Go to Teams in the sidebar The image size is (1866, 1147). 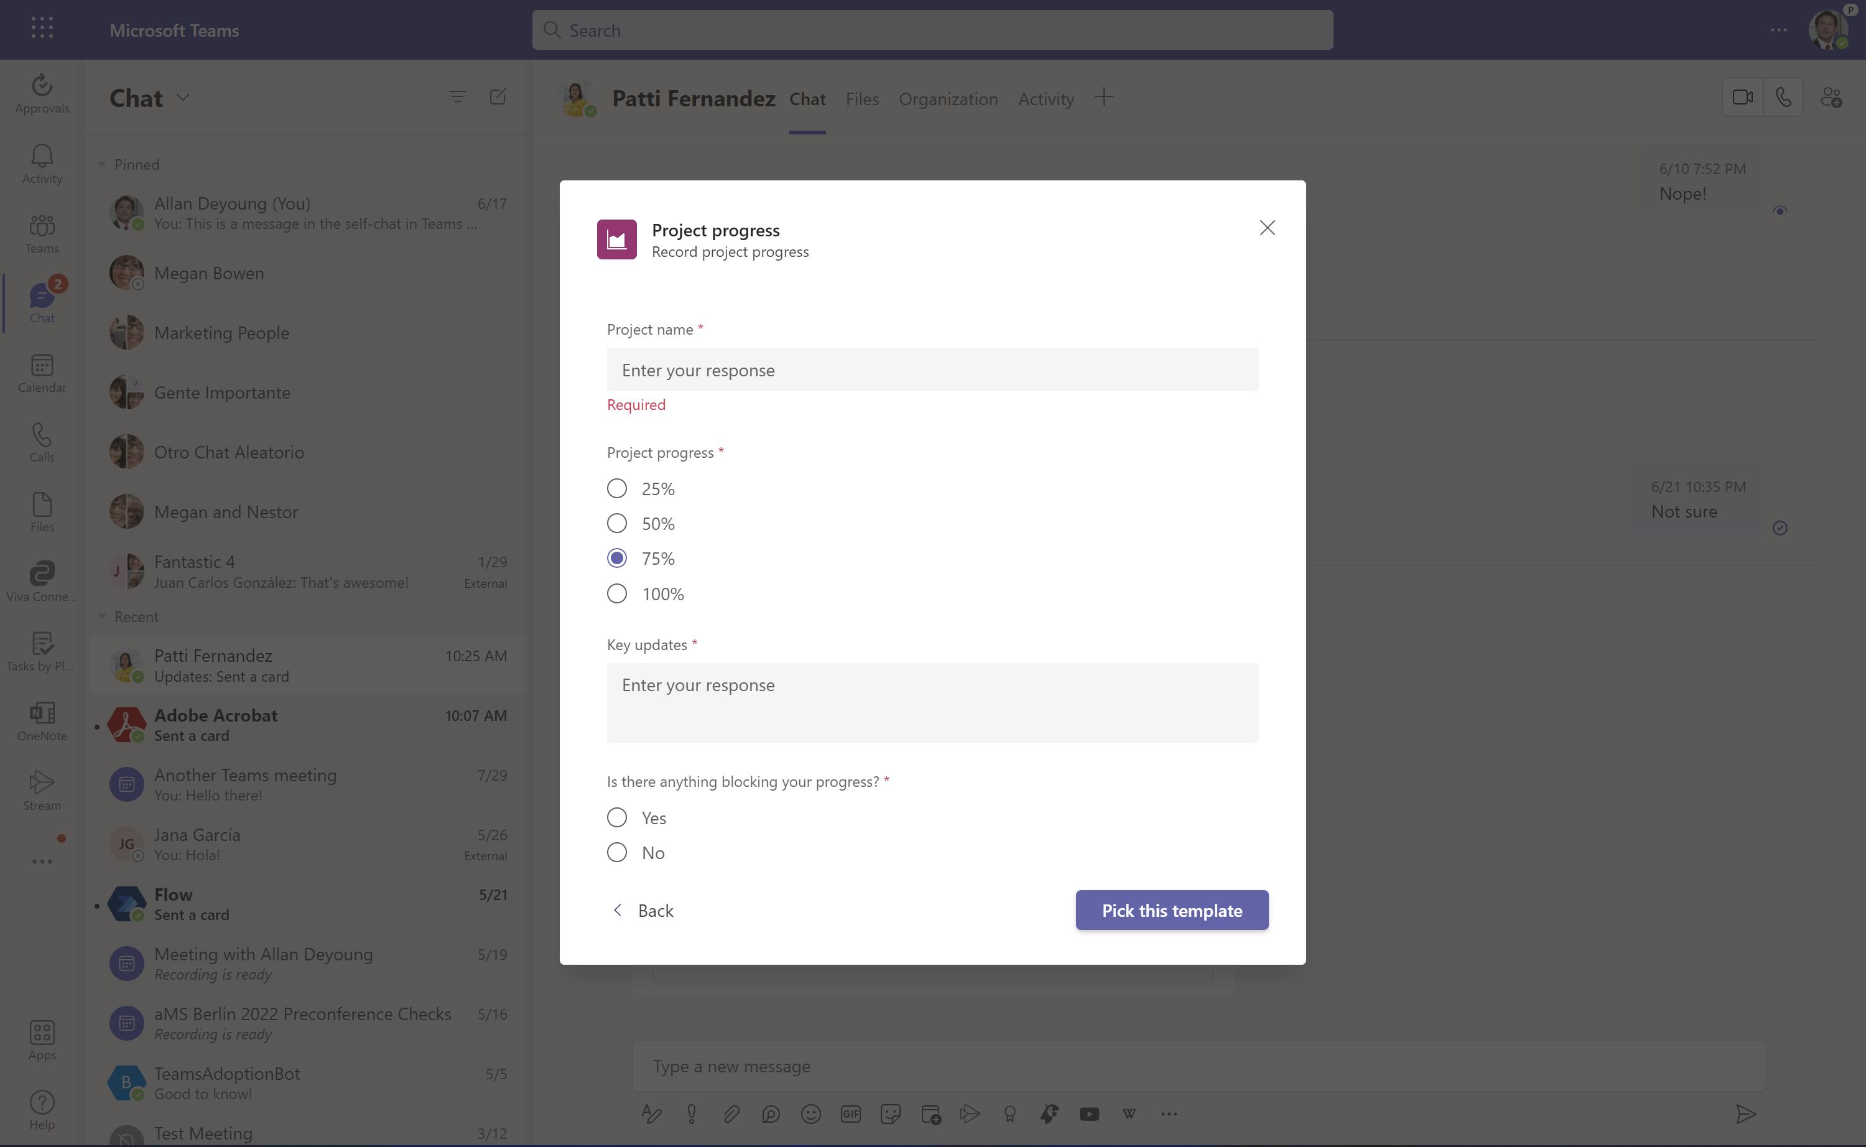click(x=42, y=234)
